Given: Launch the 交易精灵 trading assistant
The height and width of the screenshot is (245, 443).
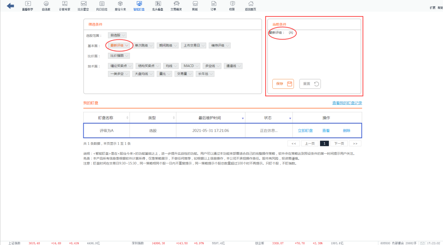Looking at the screenshot, I should point(176,5).
